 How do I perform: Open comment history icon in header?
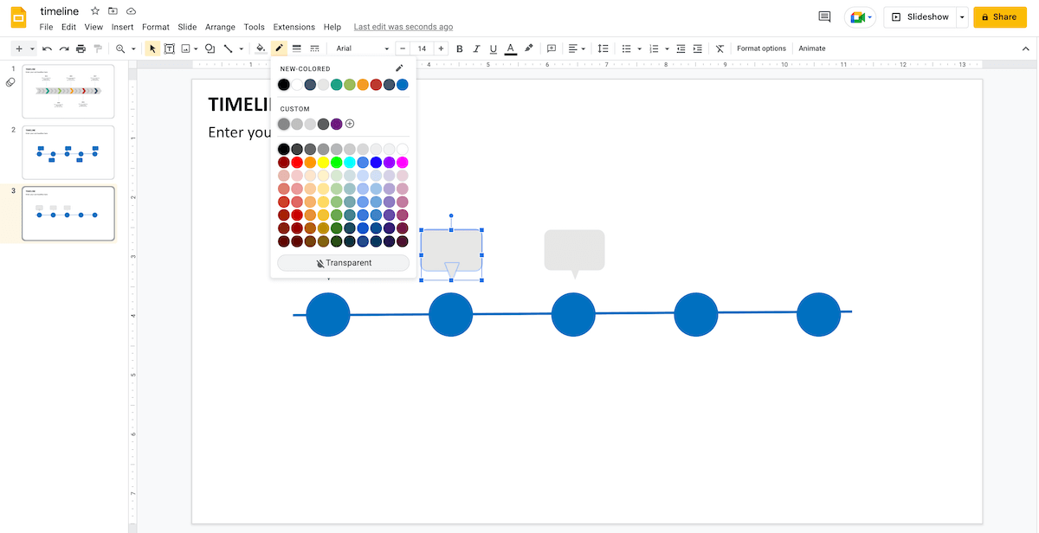[x=824, y=16]
